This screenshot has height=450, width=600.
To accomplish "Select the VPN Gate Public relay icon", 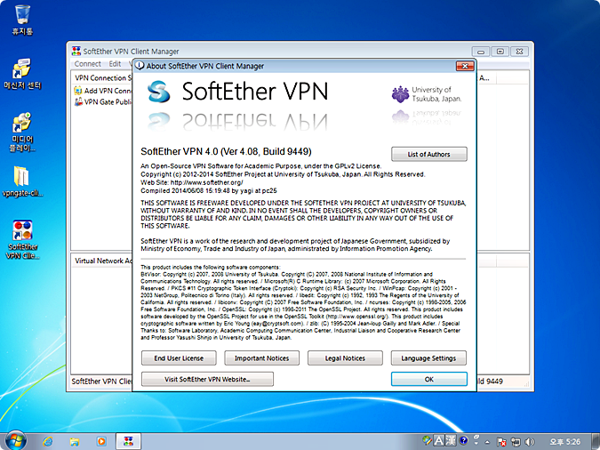I will [x=78, y=102].
